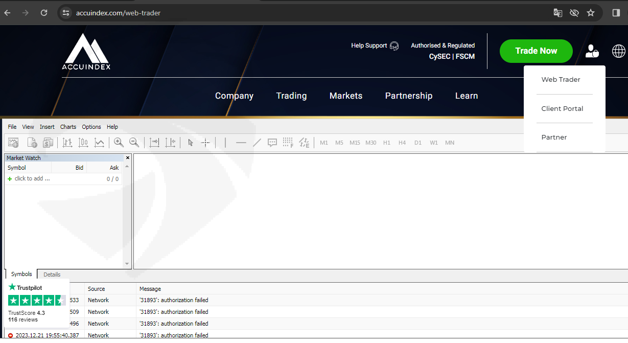Toggle chart shift icon
Viewport: 628px width, 343px height.
click(x=171, y=143)
